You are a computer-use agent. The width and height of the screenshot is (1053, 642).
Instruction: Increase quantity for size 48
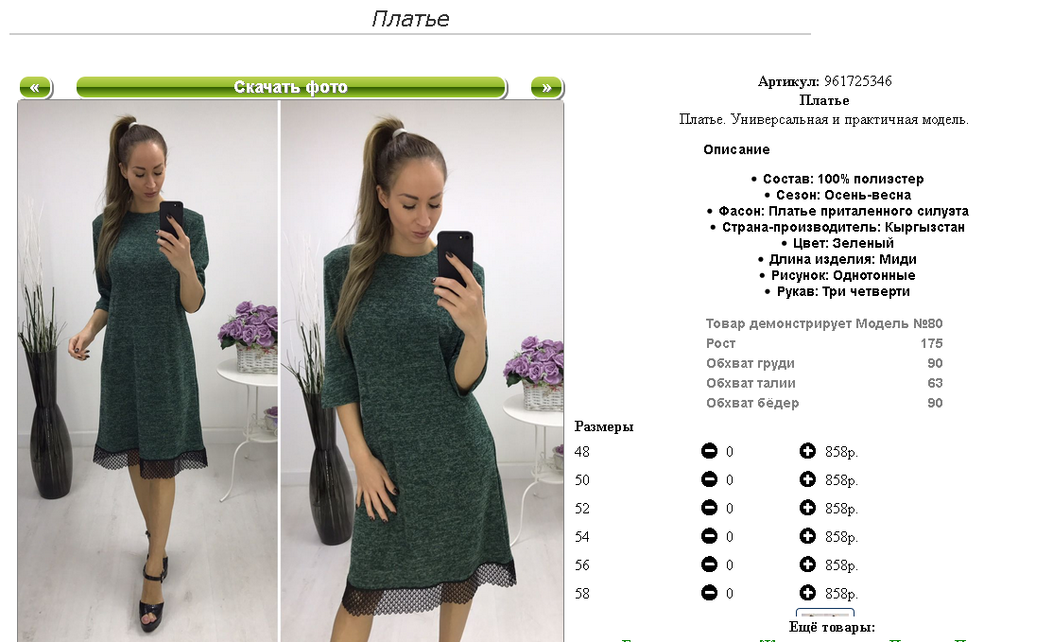point(807,451)
